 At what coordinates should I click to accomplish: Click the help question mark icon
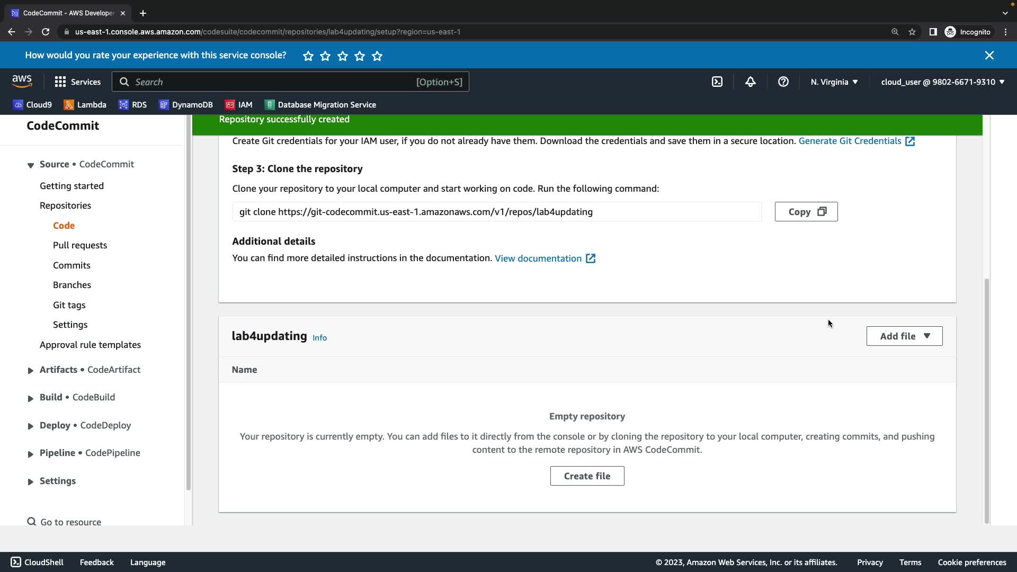pos(783,82)
